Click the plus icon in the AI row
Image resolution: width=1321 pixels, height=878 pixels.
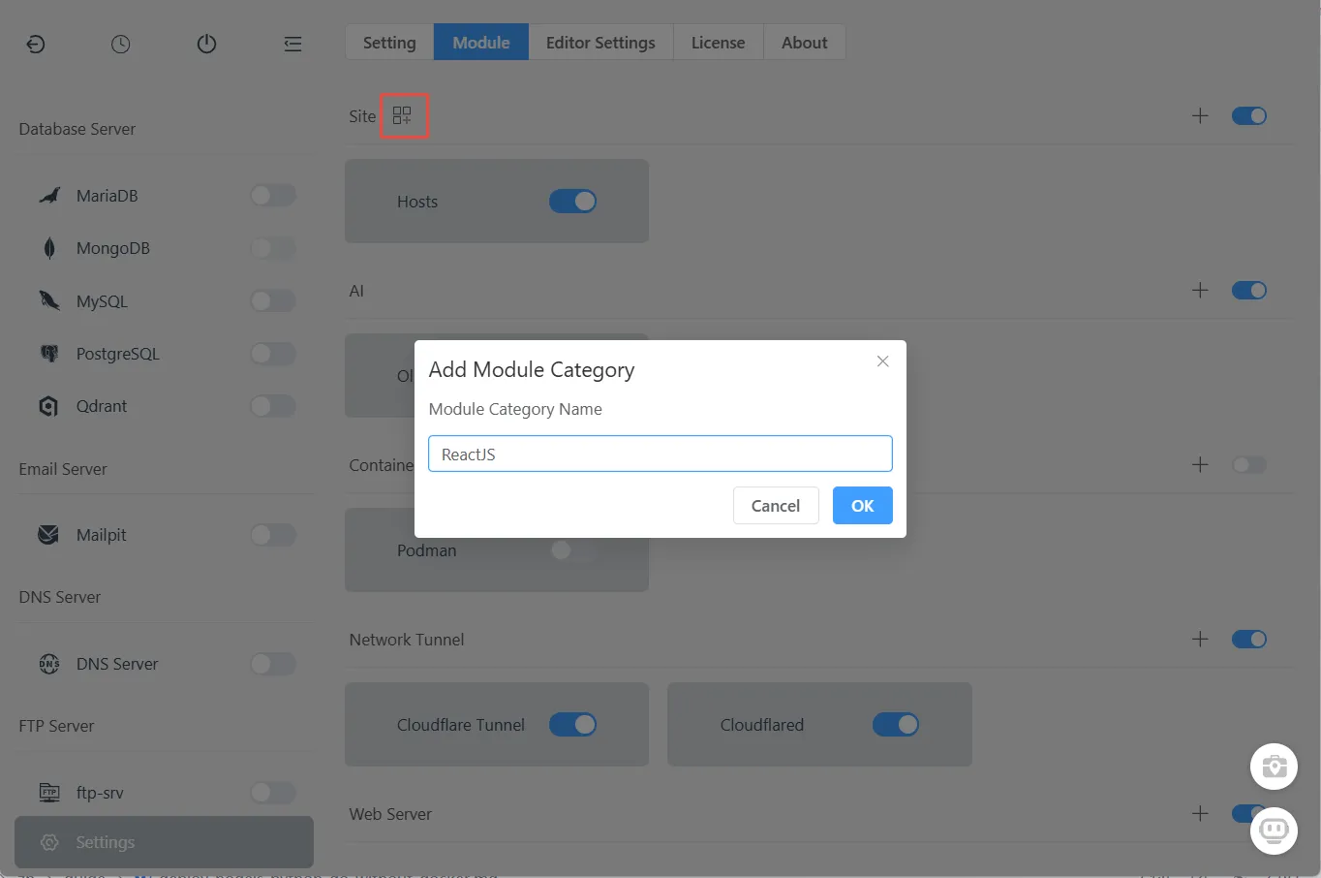point(1200,291)
